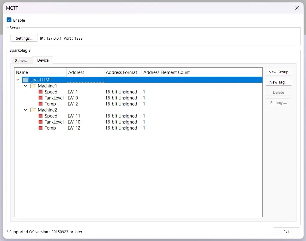Create a group with New Group button
This screenshot has width=306, height=241.
click(x=278, y=72)
